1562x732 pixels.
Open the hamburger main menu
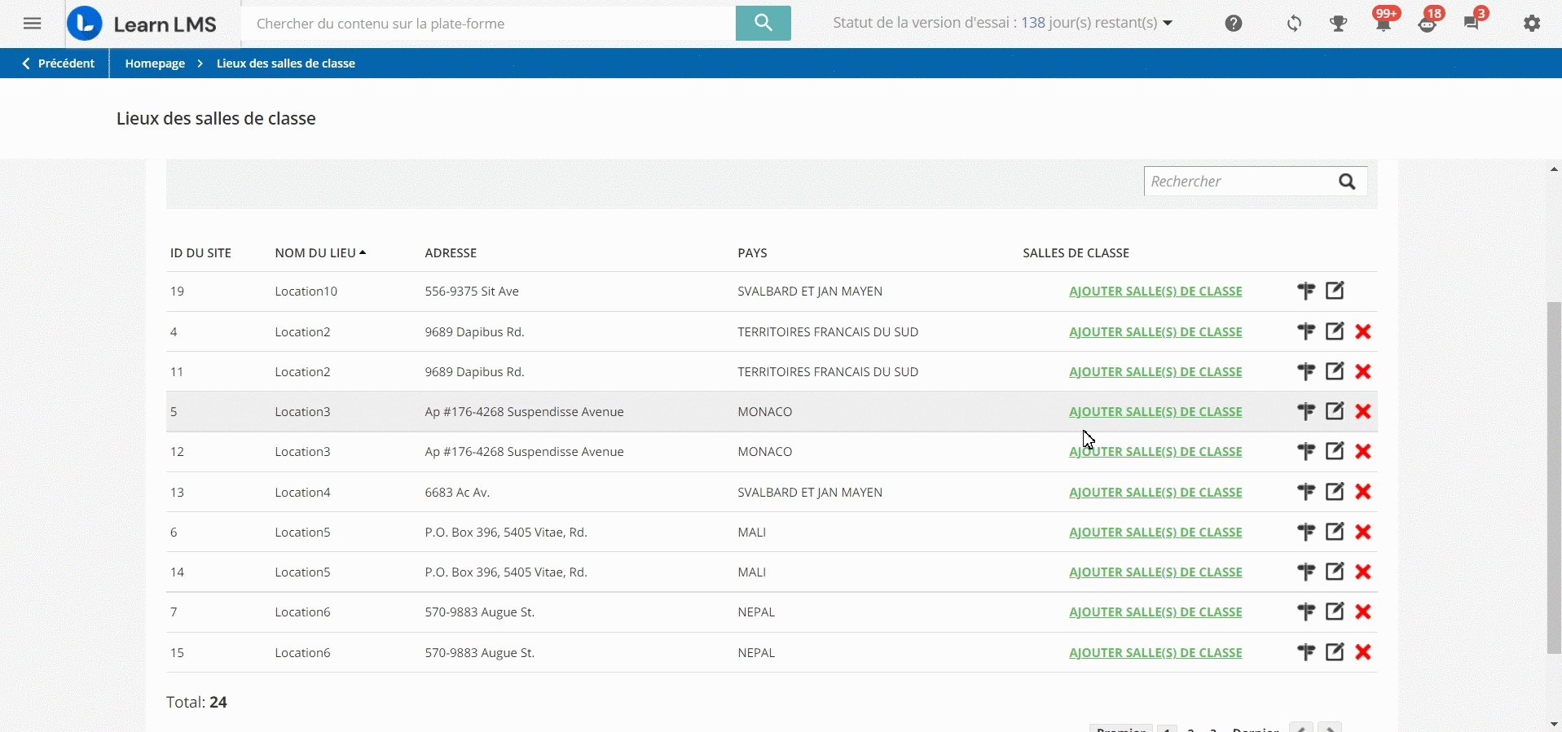click(x=33, y=24)
